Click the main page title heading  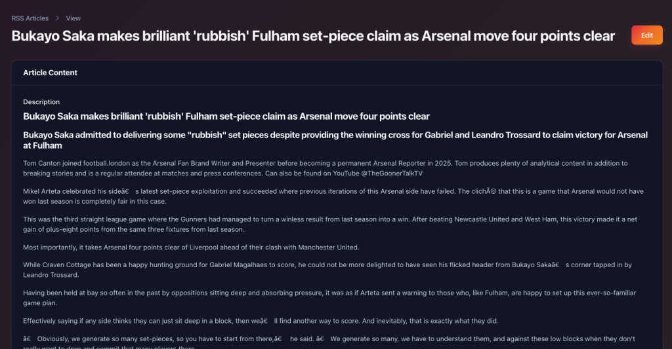[313, 36]
